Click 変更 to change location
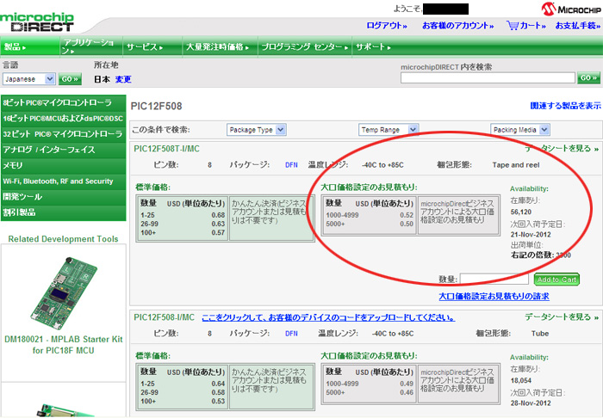 coord(123,79)
